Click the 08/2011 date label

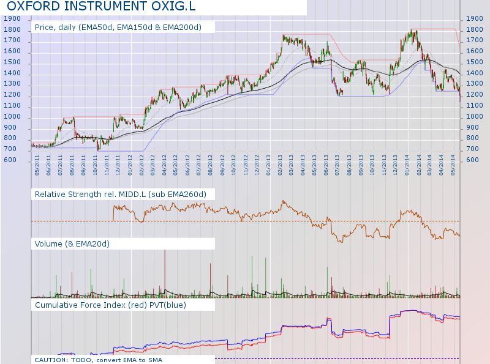click(x=72, y=165)
